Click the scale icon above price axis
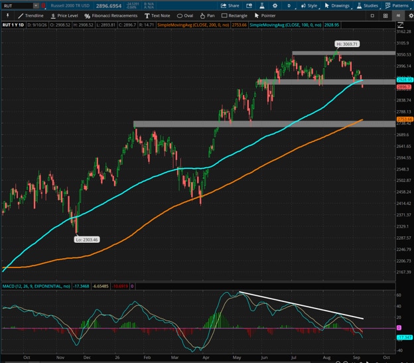Viewport: 414px width, 363px height. point(400,25)
